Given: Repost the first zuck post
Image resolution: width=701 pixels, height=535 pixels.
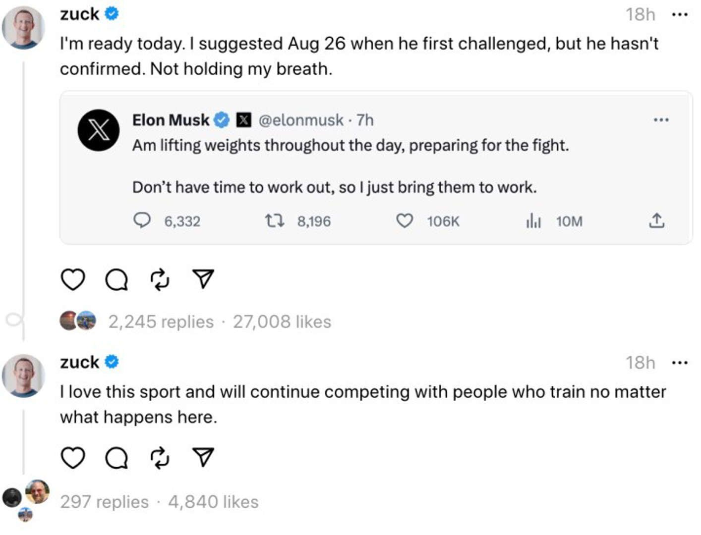Looking at the screenshot, I should pos(160,280).
